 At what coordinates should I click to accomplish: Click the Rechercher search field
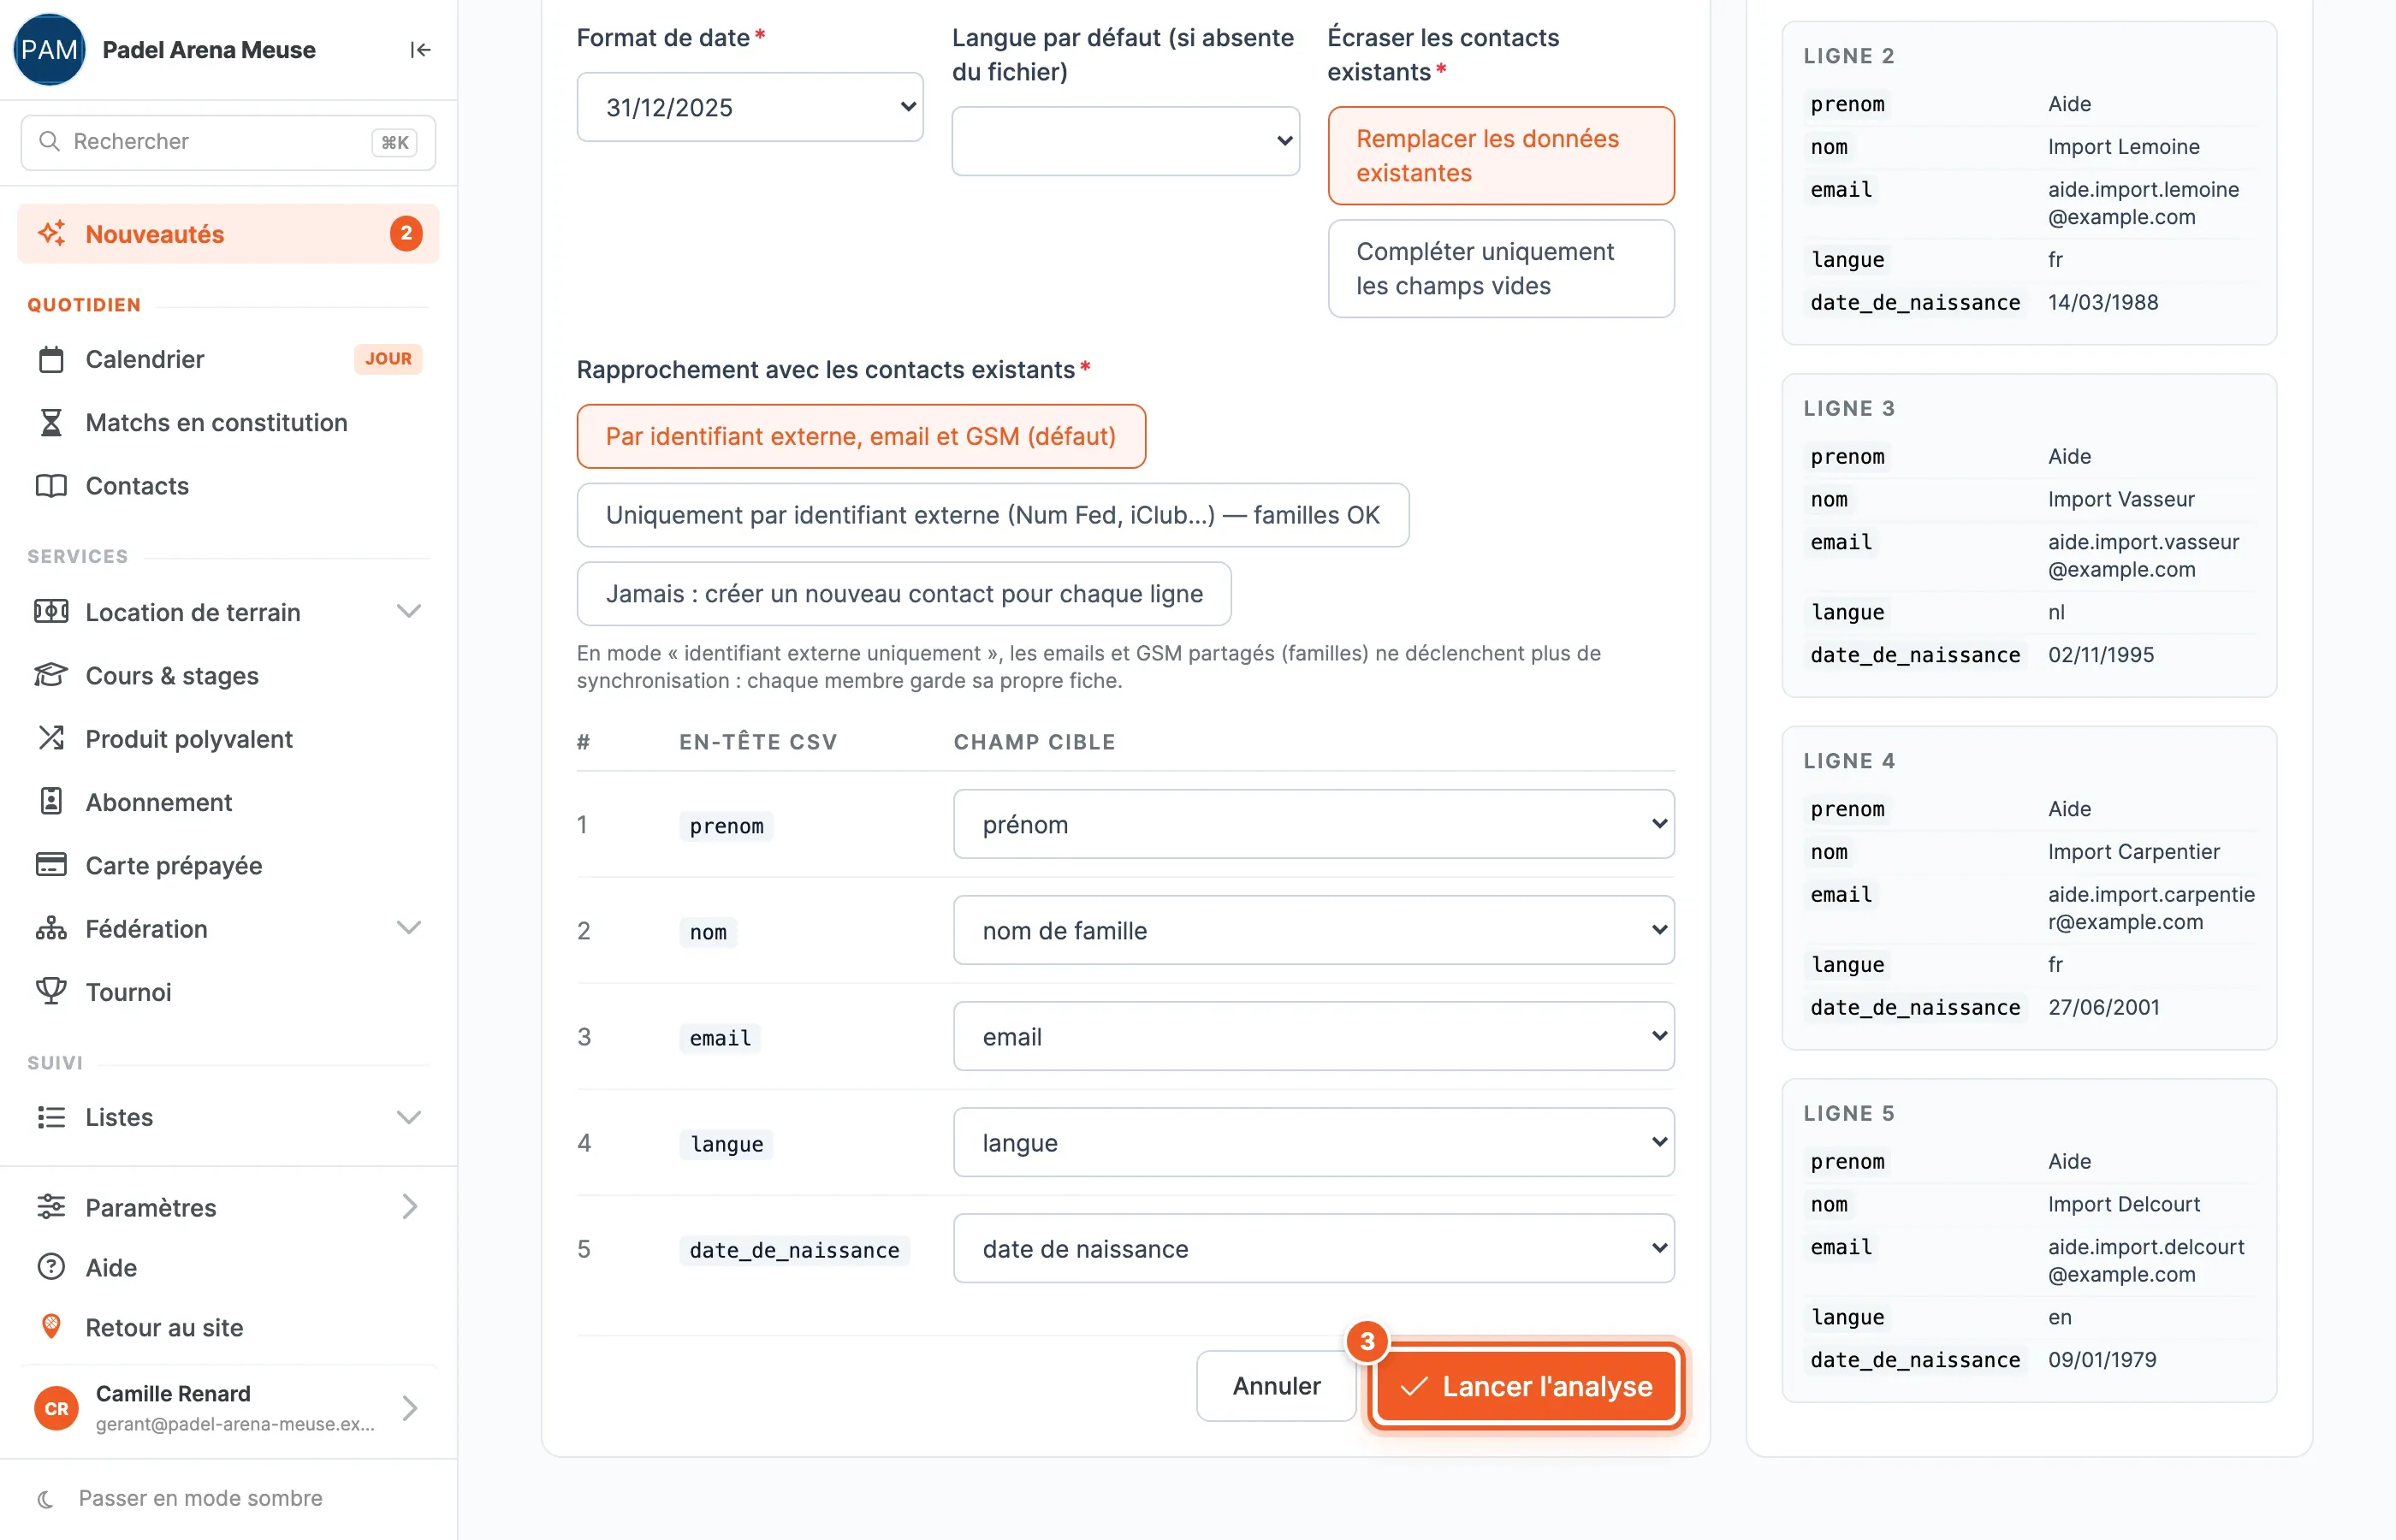point(228,142)
